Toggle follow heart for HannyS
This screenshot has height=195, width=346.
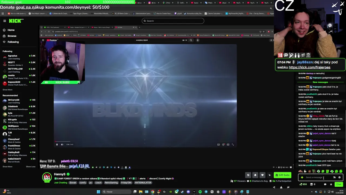262,175
